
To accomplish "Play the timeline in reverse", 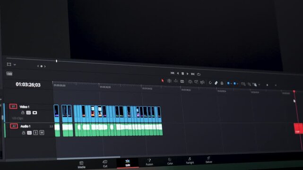I will [178, 73].
